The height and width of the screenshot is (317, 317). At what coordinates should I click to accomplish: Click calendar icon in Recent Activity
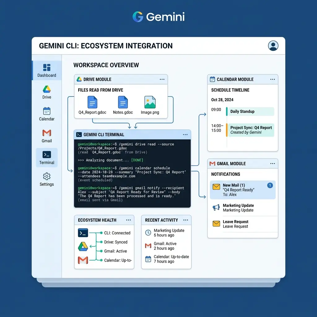(x=148, y=259)
